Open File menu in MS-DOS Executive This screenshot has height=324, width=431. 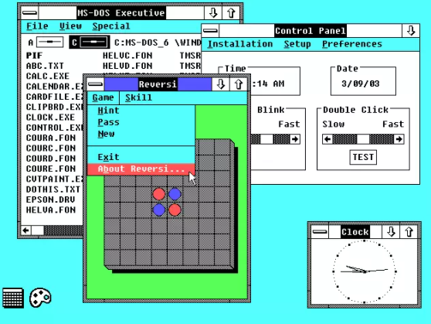coord(37,26)
